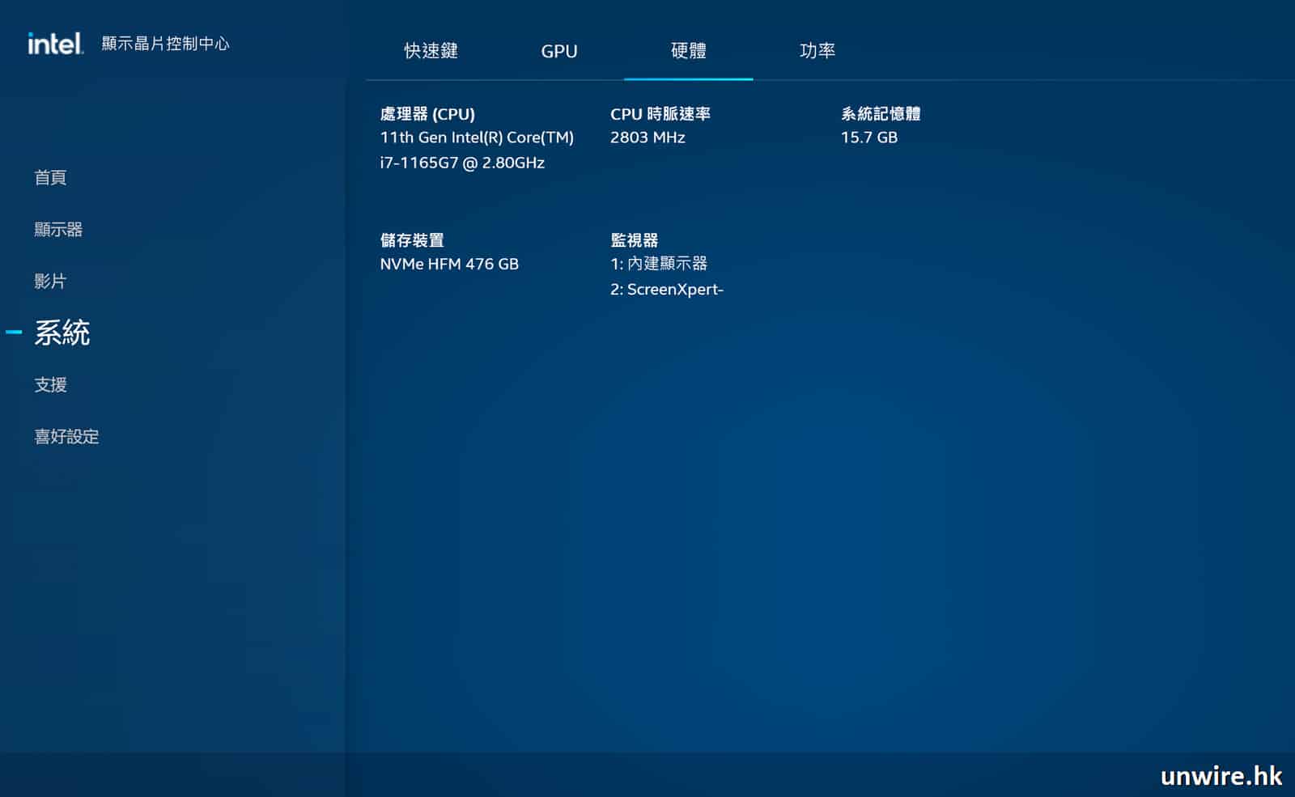Click the Intel logo
Image resolution: width=1295 pixels, height=797 pixels.
[x=55, y=44]
